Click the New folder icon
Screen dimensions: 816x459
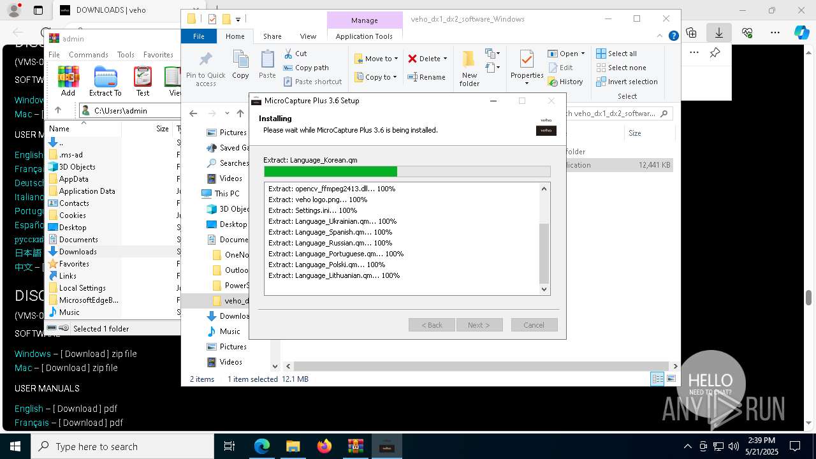tap(469, 68)
